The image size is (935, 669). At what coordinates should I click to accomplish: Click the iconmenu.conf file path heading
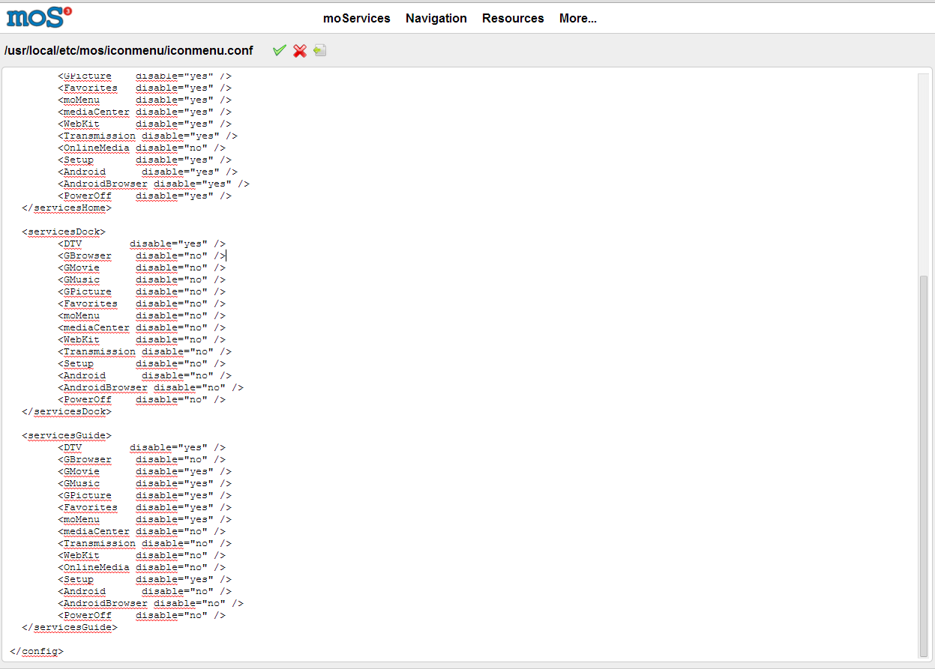(128, 50)
